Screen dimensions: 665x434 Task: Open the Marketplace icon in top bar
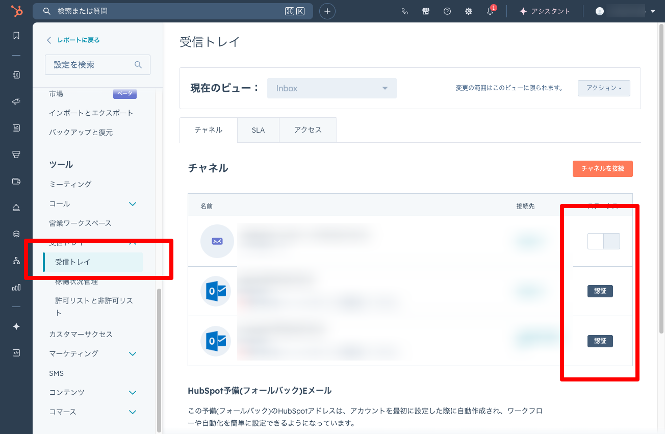426,11
